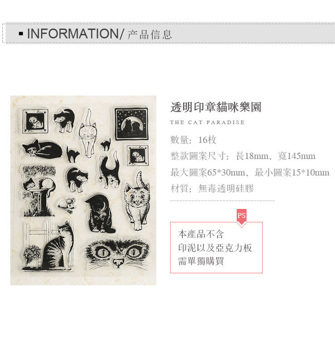Select the cat eyes and nose stamp
This screenshot has height=338, width=335.
point(117,253)
